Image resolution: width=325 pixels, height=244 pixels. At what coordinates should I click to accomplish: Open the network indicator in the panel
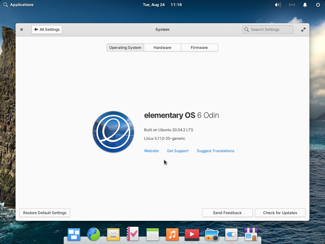point(292,4)
